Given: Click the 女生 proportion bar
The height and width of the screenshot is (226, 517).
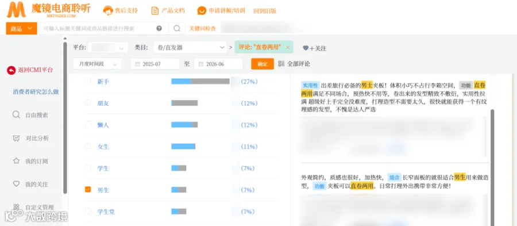Looking at the screenshot, I should (183, 146).
